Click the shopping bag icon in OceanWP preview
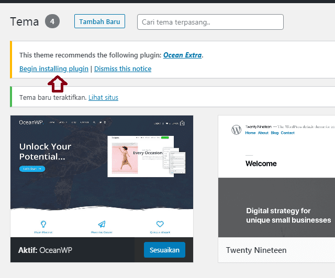335x278 pixels. 182,123
